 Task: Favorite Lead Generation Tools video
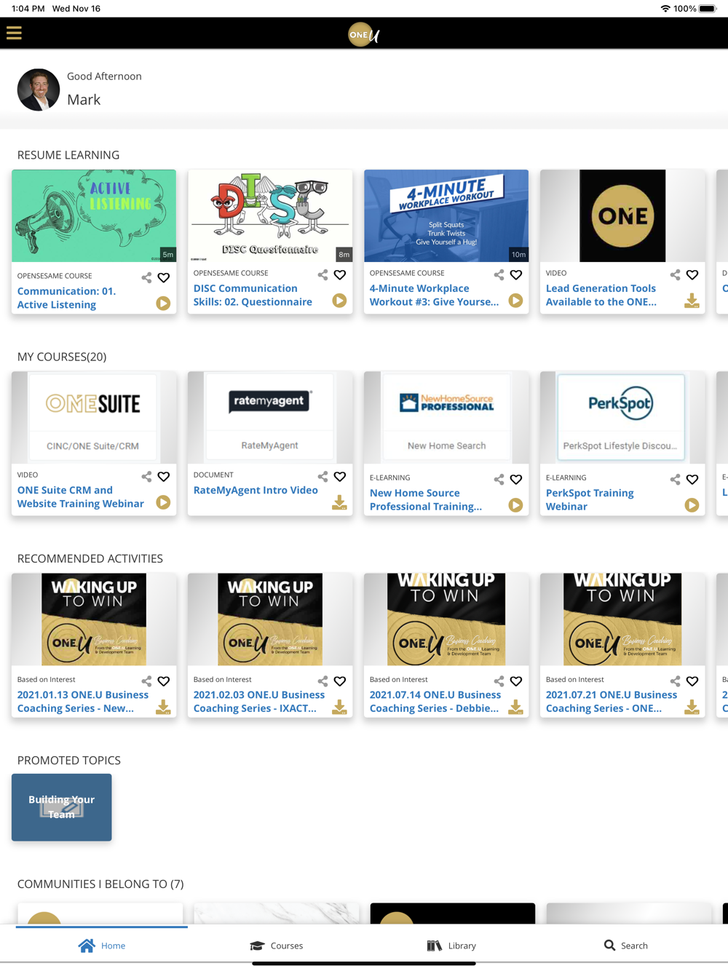point(692,274)
